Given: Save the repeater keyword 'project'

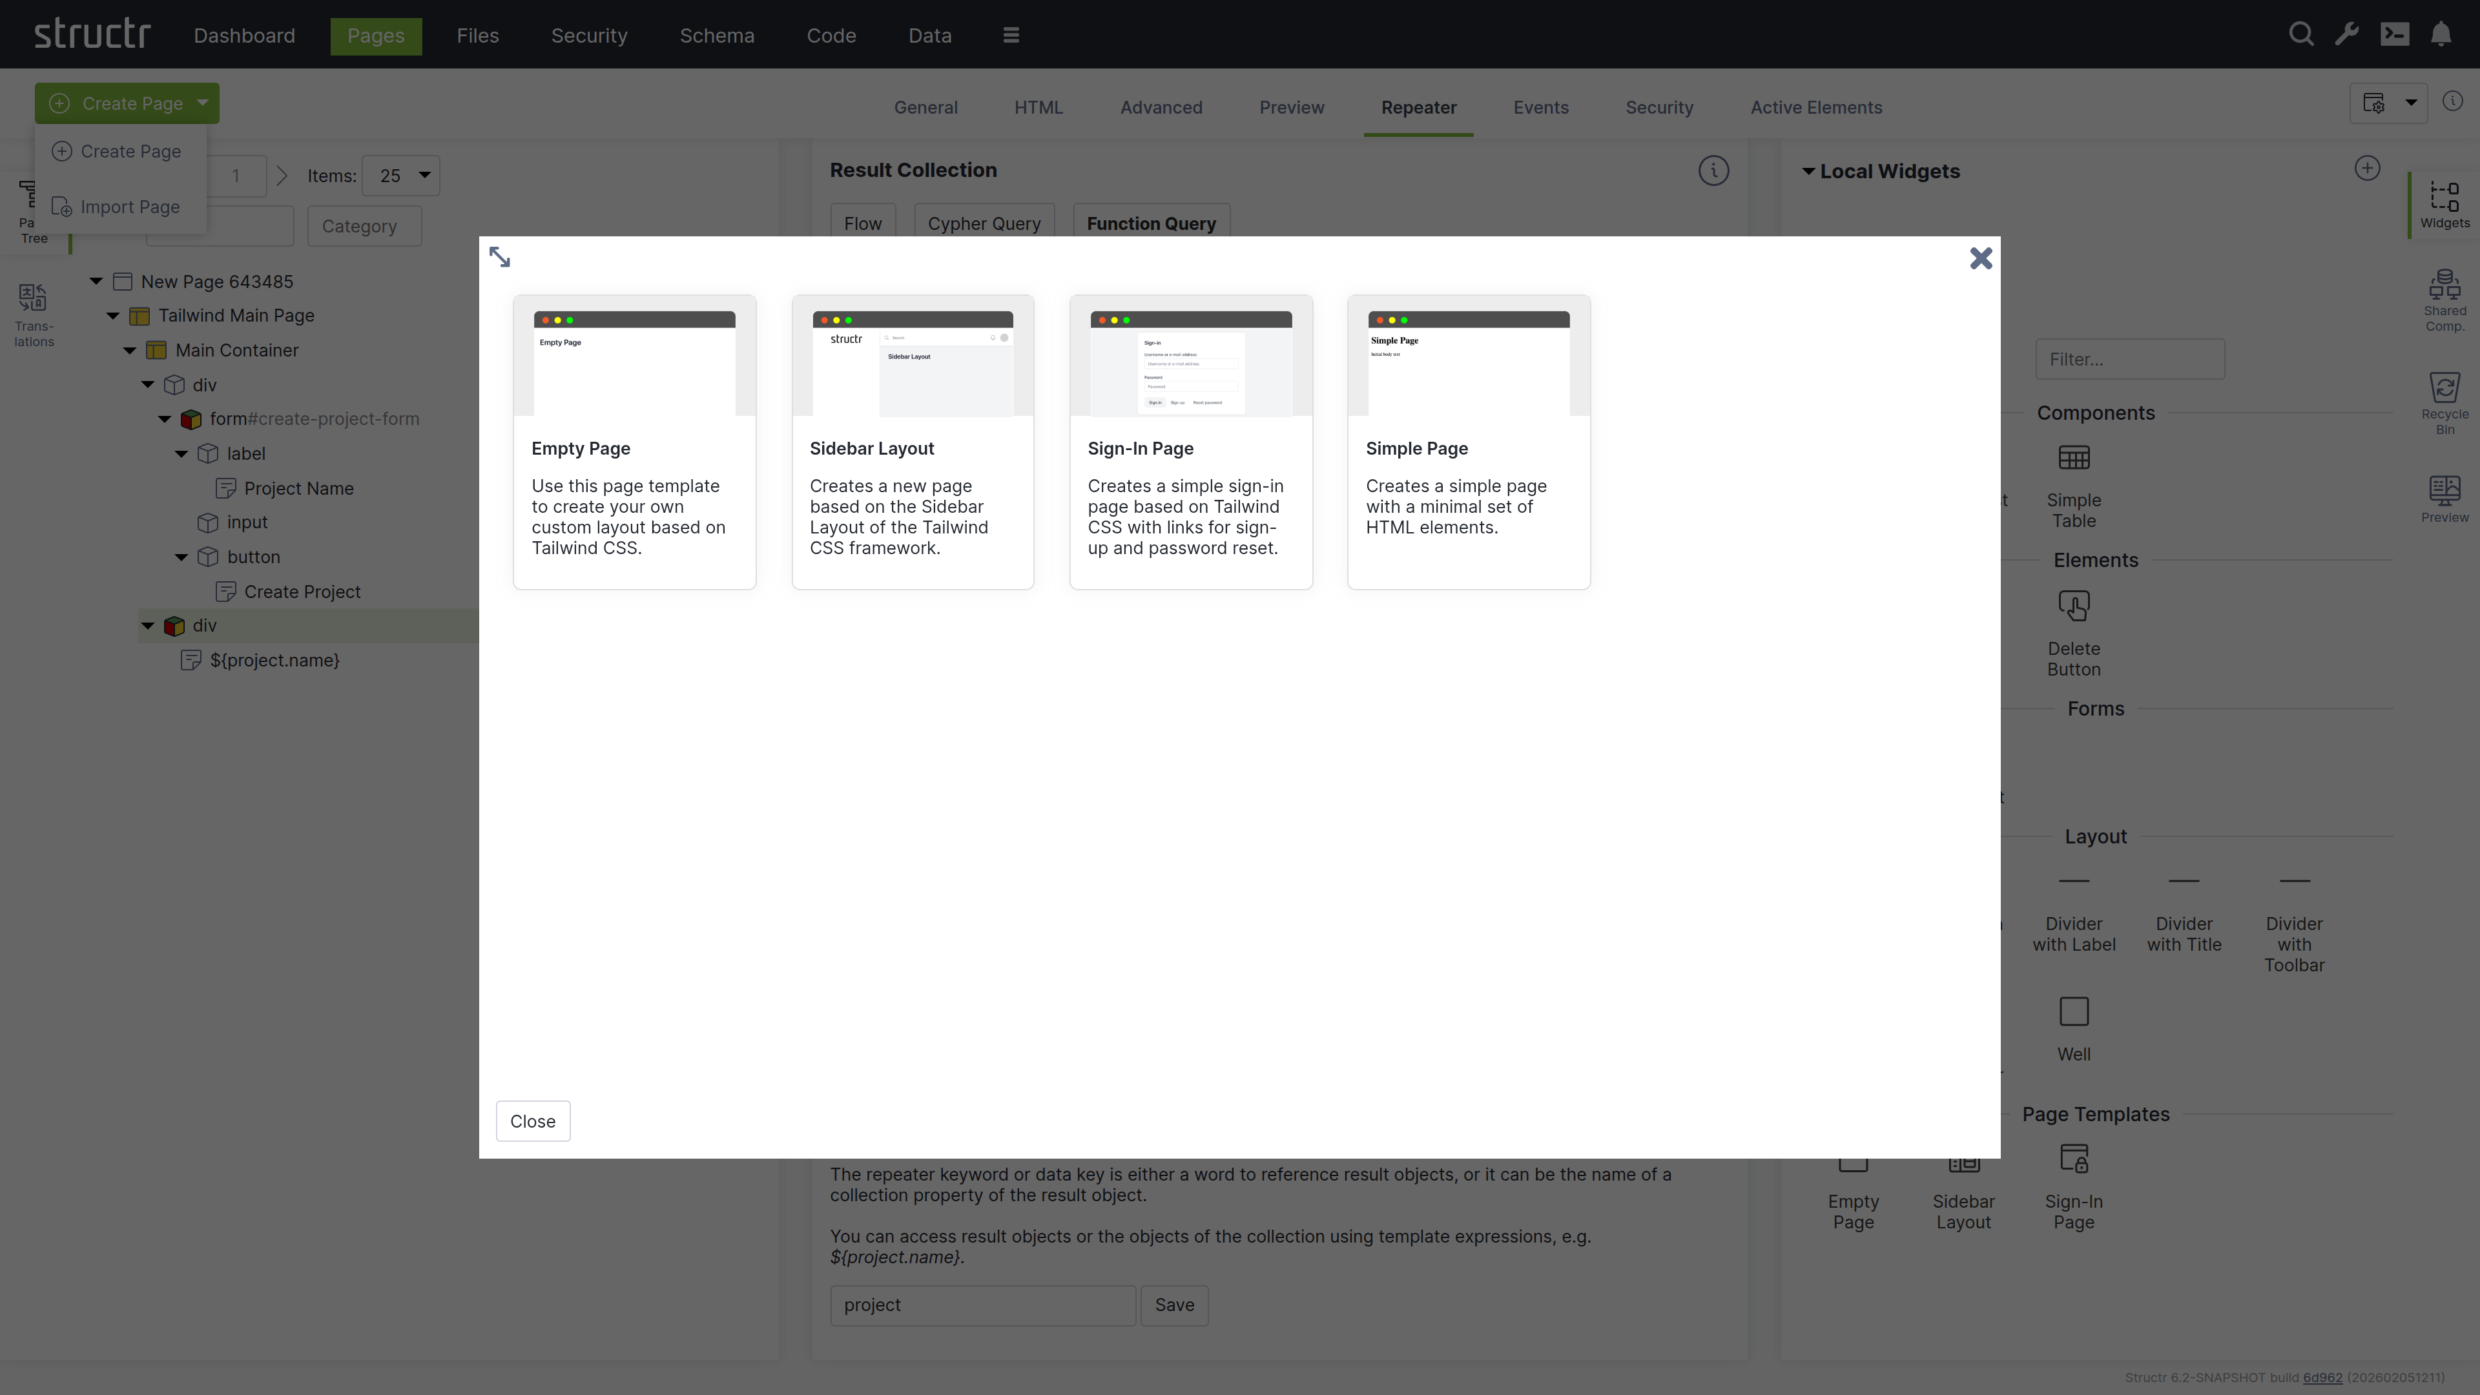Looking at the screenshot, I should pyautogui.click(x=1175, y=1305).
